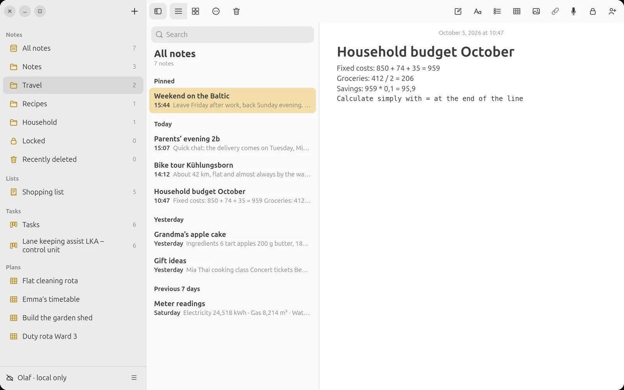Switch to list view of notes
The height and width of the screenshot is (390, 624).
tap(178, 11)
